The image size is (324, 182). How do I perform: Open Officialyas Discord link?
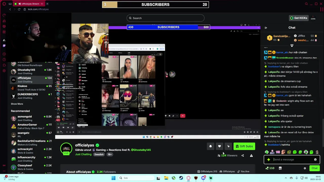click(x=227, y=171)
